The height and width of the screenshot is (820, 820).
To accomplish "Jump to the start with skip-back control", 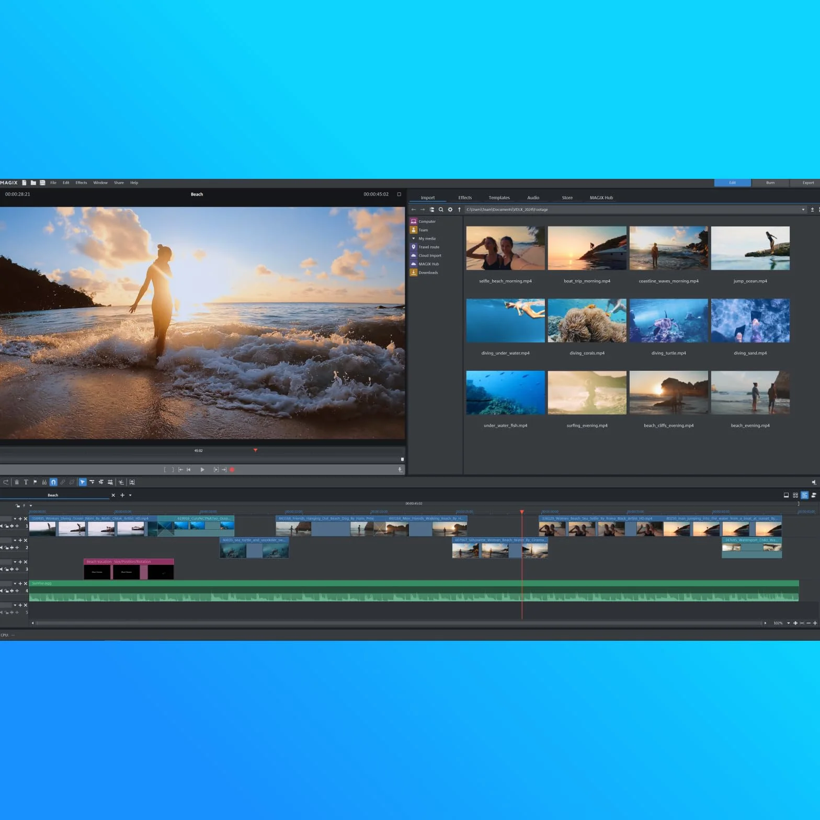I will click(x=189, y=470).
